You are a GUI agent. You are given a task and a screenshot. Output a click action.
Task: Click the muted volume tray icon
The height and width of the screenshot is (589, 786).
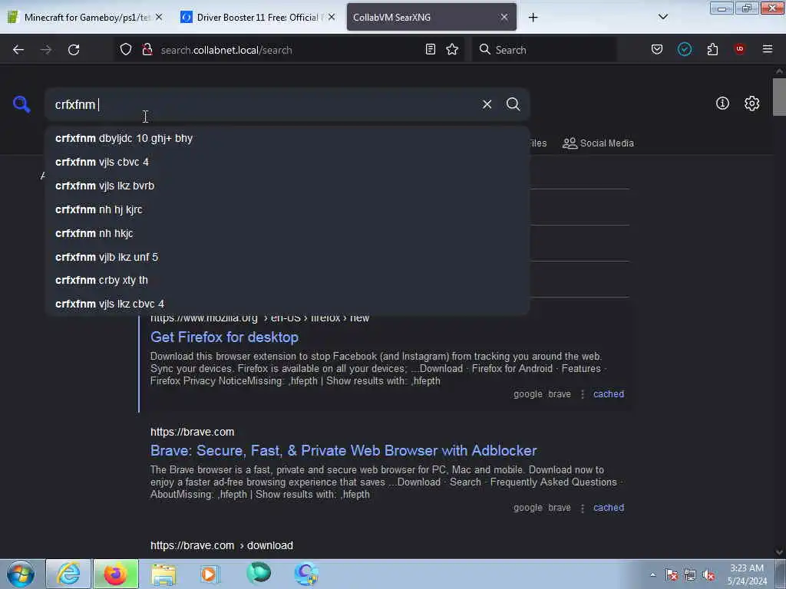coord(708,575)
